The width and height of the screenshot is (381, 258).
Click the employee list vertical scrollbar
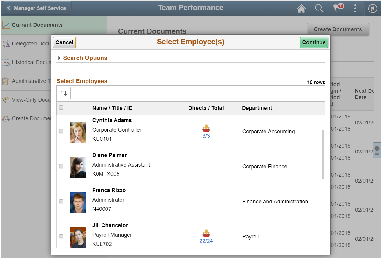323,154
